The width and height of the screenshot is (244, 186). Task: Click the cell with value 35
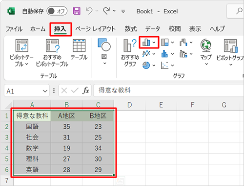[66, 126]
